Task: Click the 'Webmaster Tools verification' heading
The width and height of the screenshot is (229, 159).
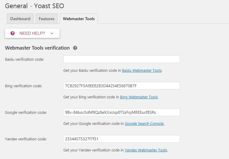Action: point(37,48)
